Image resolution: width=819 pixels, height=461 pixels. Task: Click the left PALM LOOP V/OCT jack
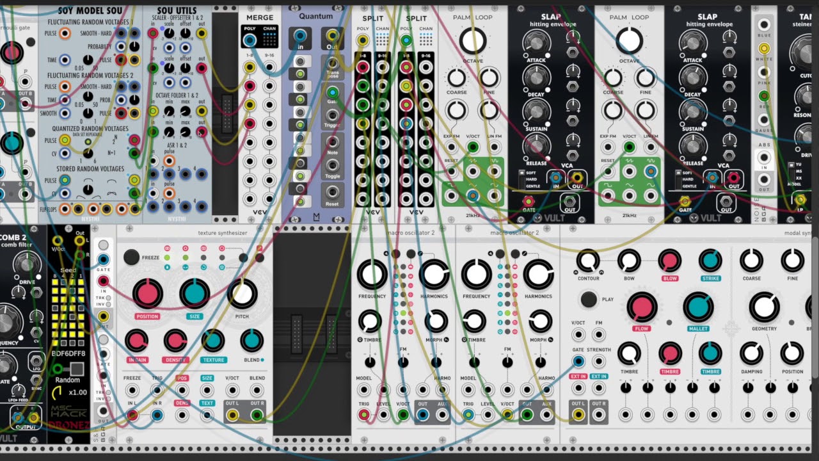pos(473,148)
